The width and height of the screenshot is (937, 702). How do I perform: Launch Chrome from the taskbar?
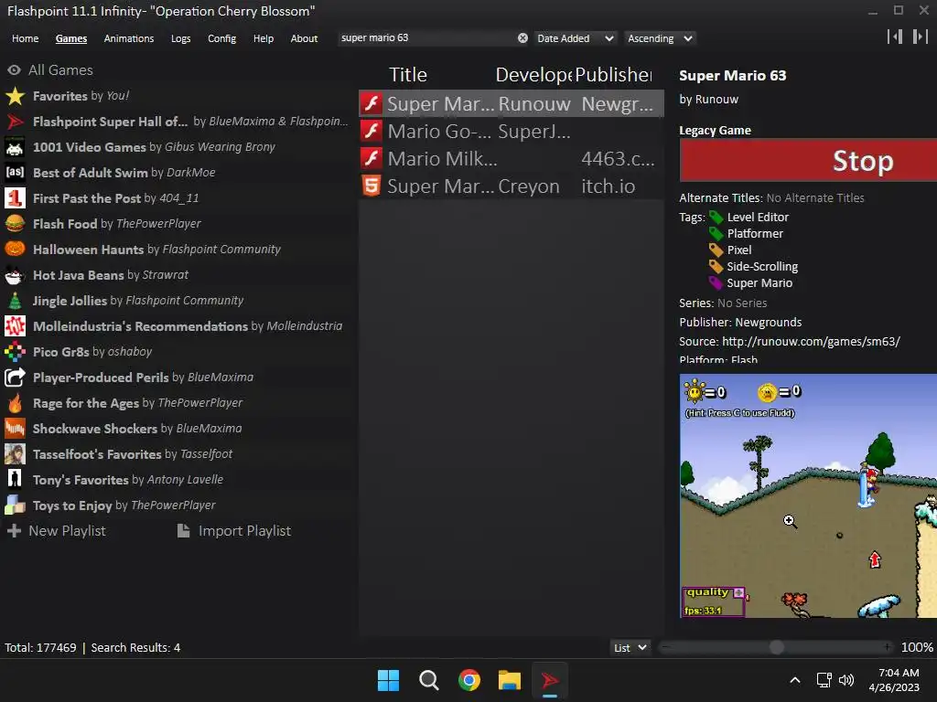click(x=469, y=680)
